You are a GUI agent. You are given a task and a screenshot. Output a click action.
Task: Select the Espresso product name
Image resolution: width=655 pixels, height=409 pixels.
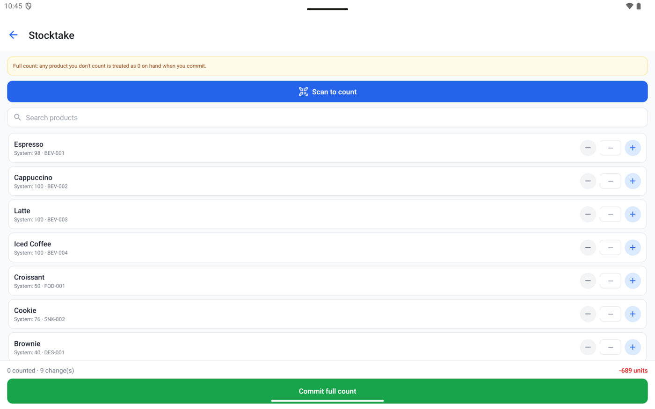point(29,144)
